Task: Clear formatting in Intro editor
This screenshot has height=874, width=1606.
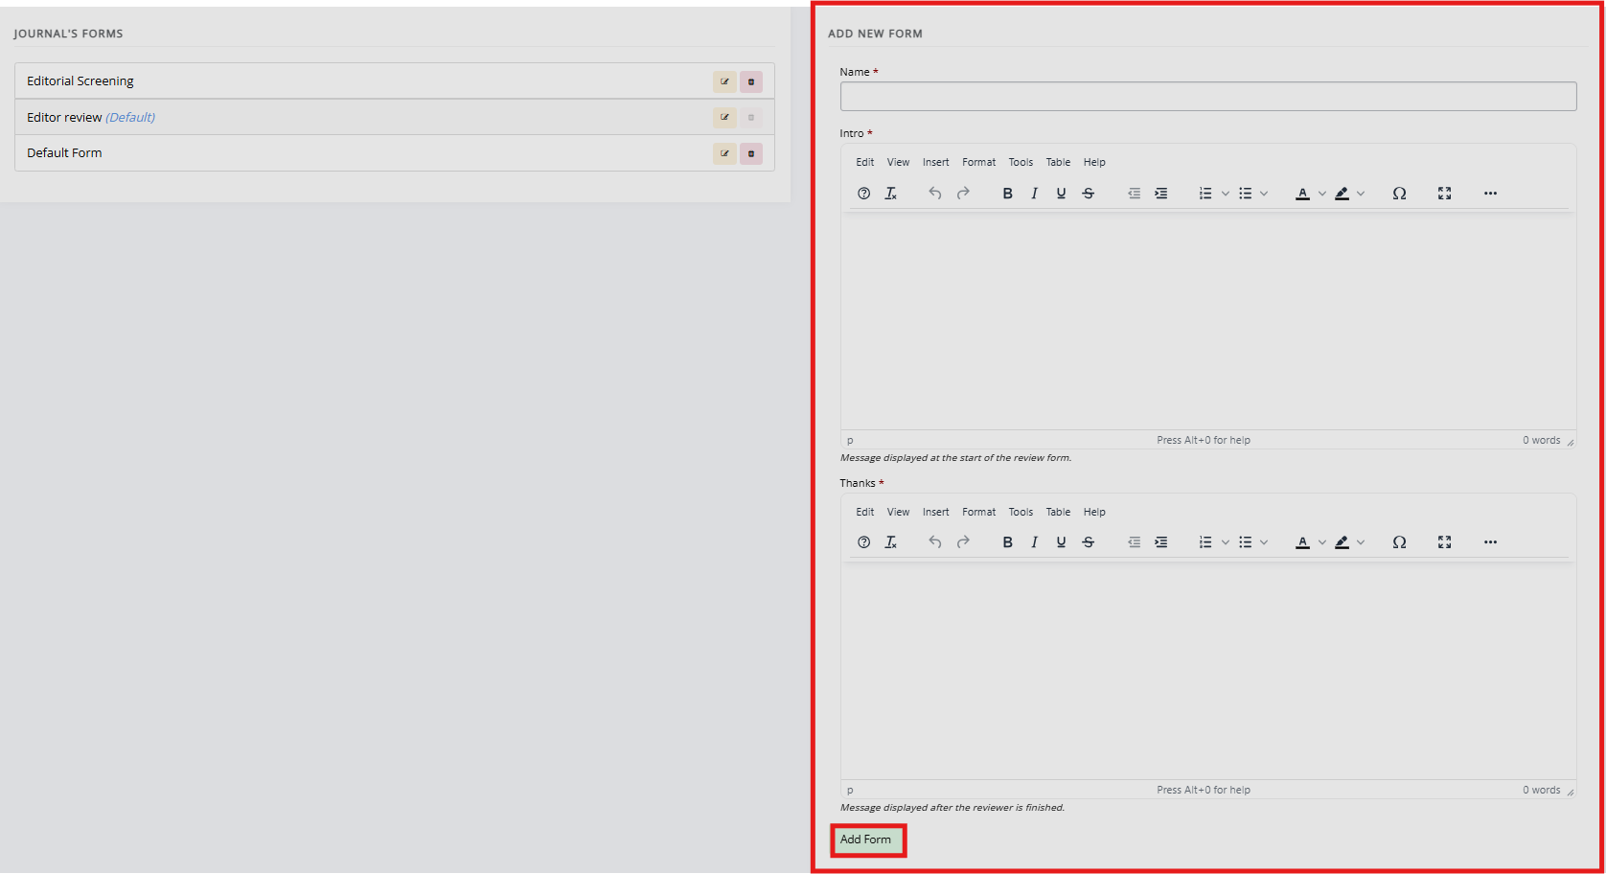Action: click(x=890, y=194)
